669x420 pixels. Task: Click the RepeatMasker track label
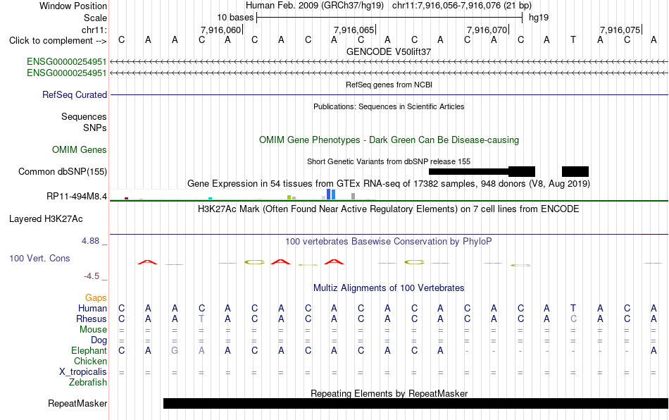click(77, 403)
